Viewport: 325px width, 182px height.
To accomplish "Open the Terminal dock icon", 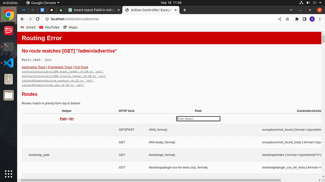I will (8, 47).
